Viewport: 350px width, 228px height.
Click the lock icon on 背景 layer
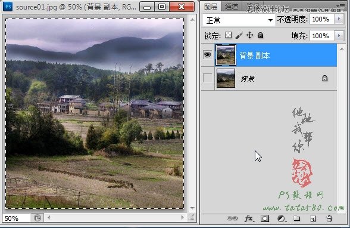[x=324, y=78]
